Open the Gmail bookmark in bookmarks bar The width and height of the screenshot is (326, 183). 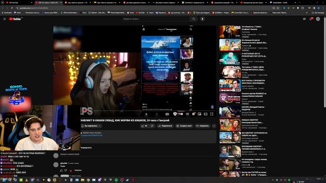tap(131, 13)
